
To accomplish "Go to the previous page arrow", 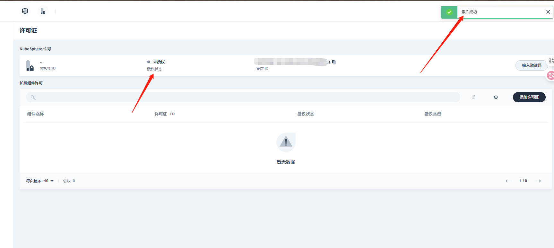I will click(508, 181).
